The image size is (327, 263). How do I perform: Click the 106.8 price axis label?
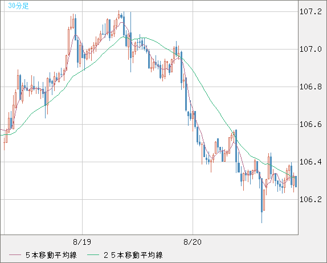point(310,87)
